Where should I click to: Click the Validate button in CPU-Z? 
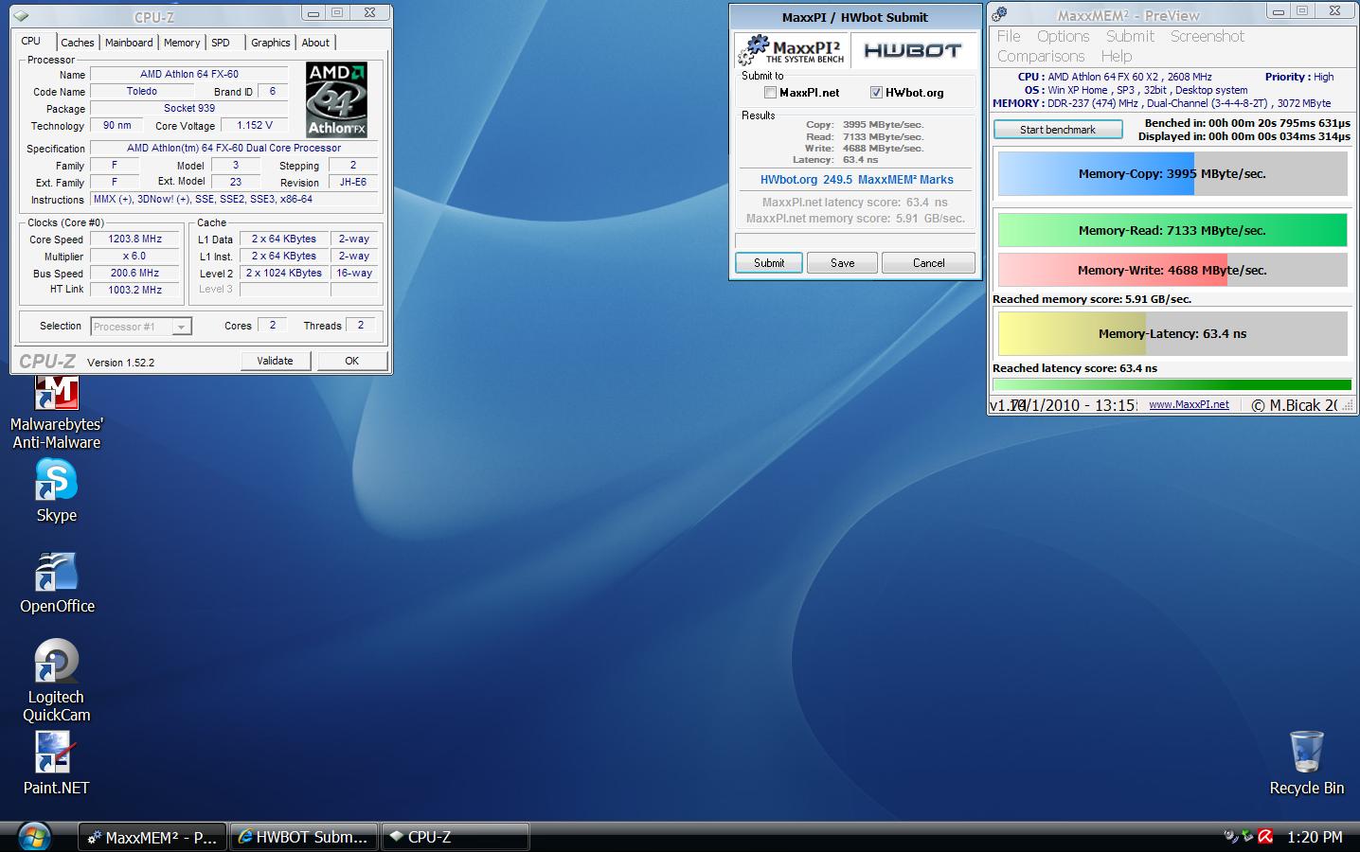[x=275, y=361]
